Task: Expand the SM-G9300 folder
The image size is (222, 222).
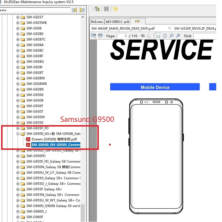Action: [18, 95]
